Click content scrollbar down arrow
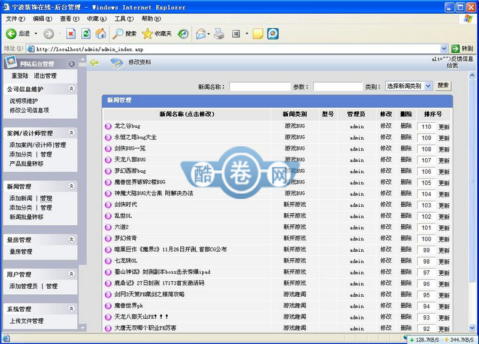The image size is (479, 344). tap(472, 328)
